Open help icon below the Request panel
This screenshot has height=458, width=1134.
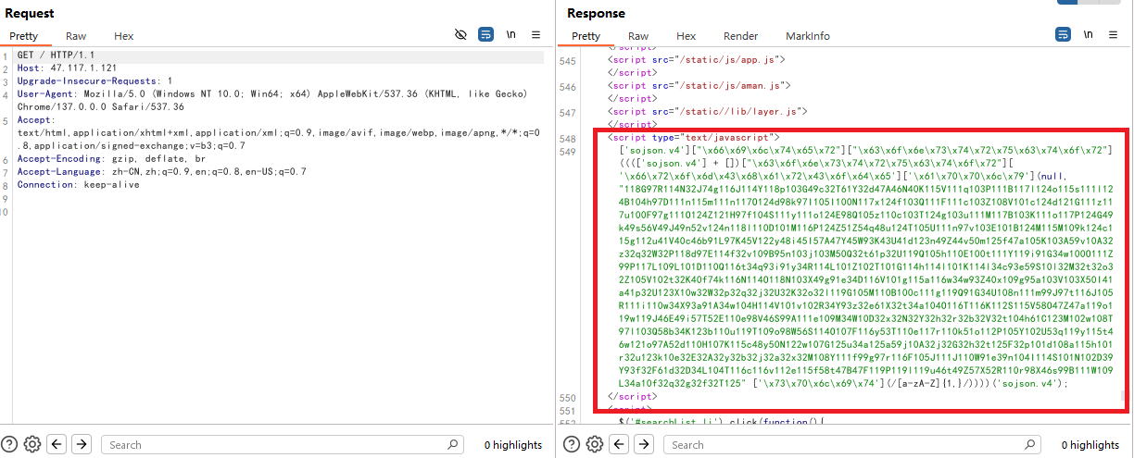coord(10,444)
